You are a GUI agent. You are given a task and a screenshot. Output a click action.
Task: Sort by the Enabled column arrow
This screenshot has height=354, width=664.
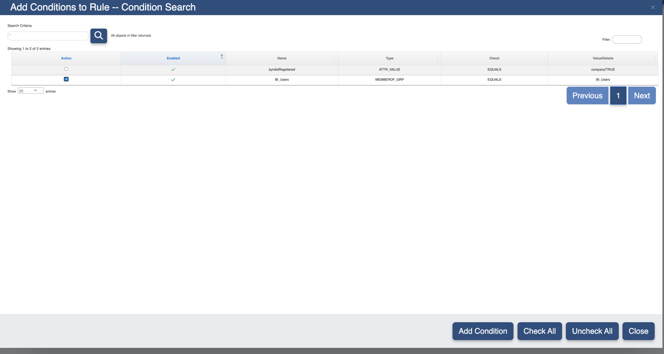tap(222, 57)
